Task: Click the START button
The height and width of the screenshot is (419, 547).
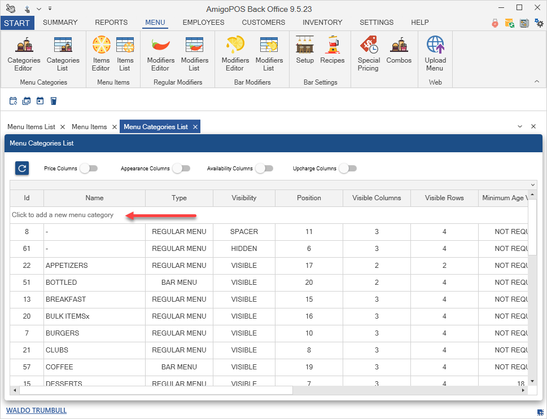Action: (17, 23)
